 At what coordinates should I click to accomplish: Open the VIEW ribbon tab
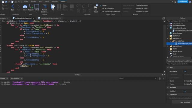click(47, 2)
